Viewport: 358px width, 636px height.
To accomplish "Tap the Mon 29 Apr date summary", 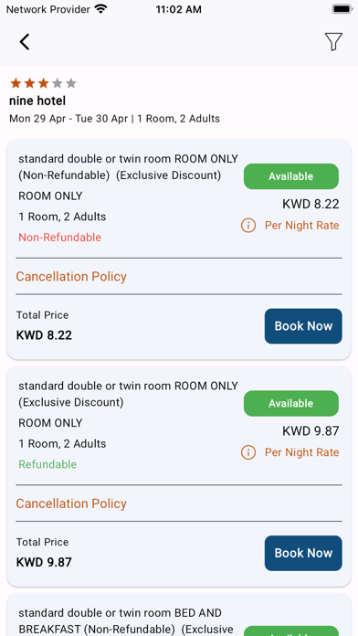I will [115, 119].
